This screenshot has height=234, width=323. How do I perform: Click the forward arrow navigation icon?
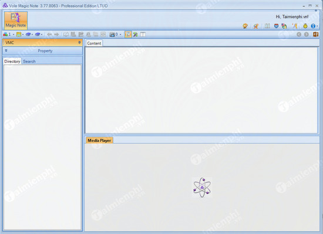tap(56, 35)
